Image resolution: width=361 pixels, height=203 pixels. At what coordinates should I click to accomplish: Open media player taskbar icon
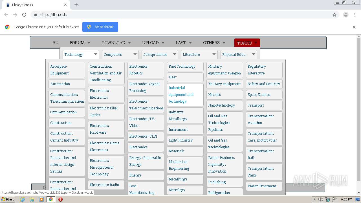pyautogui.click(x=41, y=199)
